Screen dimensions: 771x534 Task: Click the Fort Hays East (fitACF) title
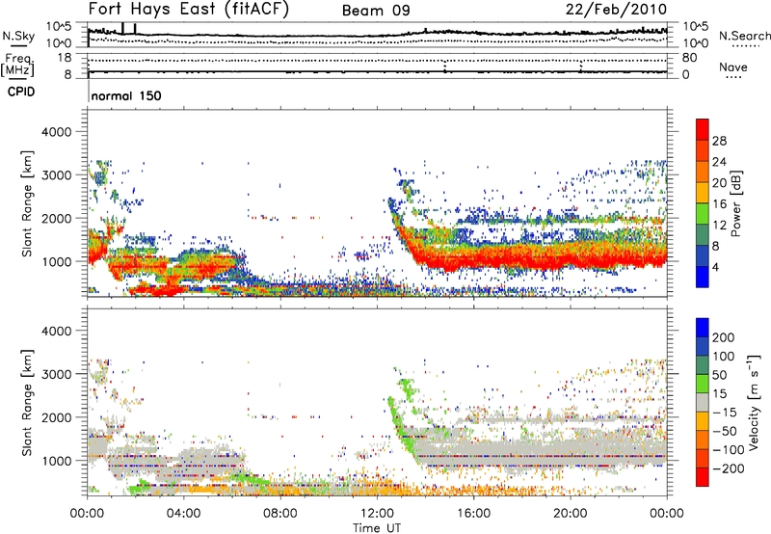189,10
